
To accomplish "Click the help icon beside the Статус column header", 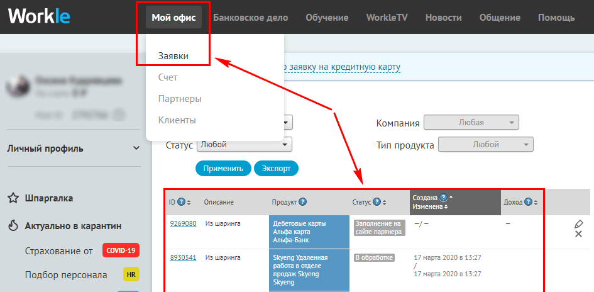I will (376, 202).
